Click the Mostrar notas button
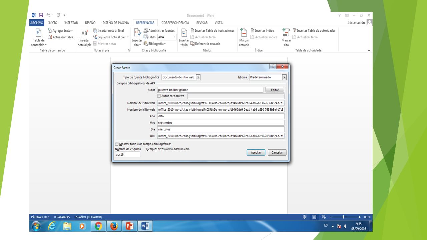 point(104,44)
